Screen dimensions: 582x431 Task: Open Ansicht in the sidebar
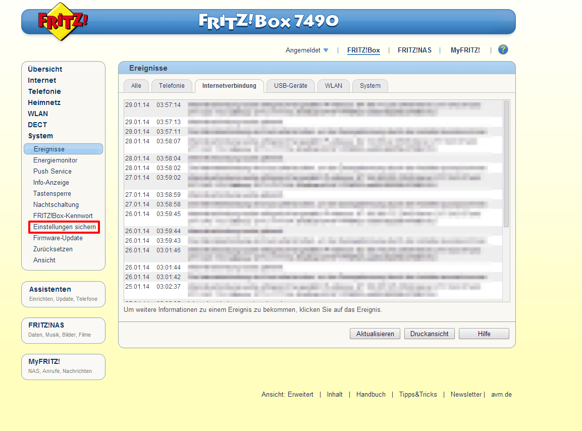pyautogui.click(x=44, y=260)
